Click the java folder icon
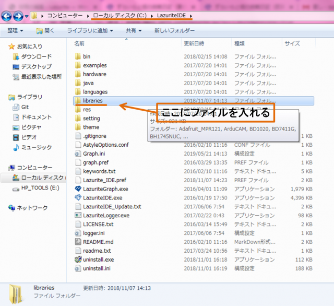The image size is (334, 306). (78, 83)
